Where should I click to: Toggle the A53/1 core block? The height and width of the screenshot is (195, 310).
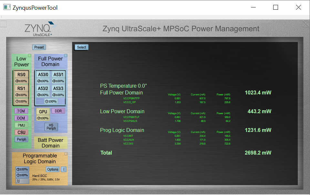pos(58,75)
